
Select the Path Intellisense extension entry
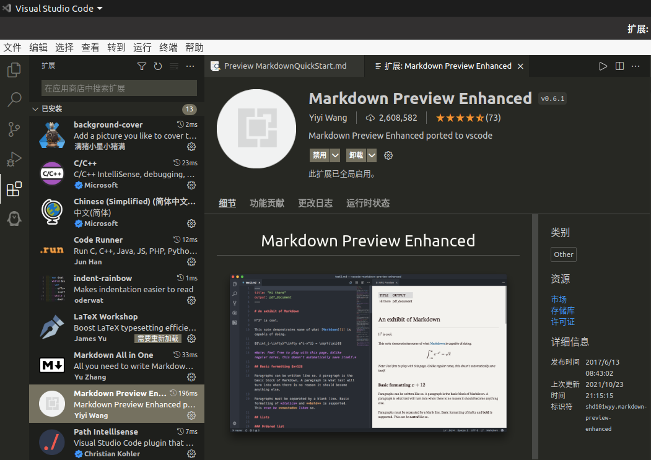tap(116, 441)
